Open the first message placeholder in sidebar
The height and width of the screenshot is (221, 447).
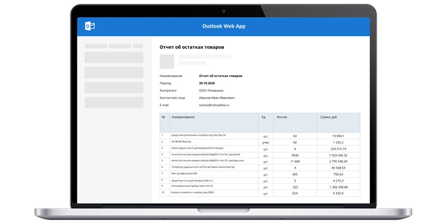click(x=114, y=57)
